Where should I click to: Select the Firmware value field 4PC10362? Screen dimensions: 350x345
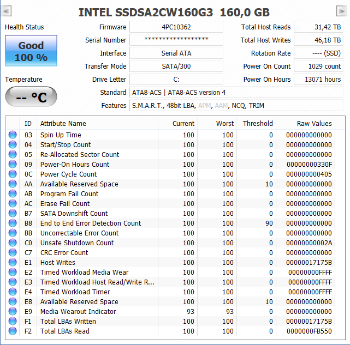pyautogui.click(x=176, y=27)
